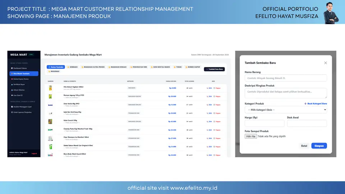Select the MAKANAN ULTRA PROSES tab
Image resolution: width=345 pixels, height=194 pixels.
[93, 67]
